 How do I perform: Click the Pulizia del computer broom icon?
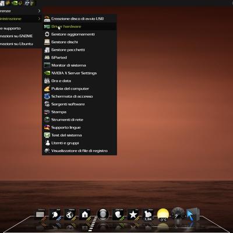(47, 89)
